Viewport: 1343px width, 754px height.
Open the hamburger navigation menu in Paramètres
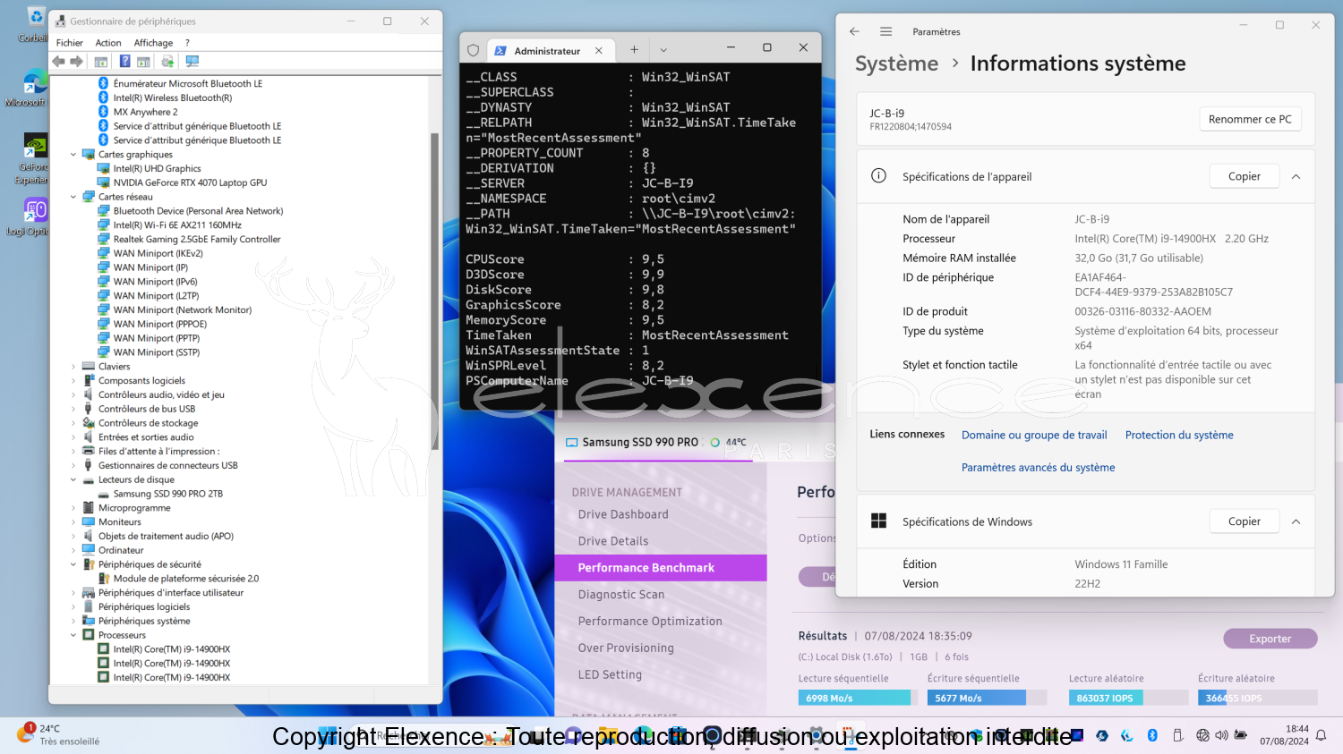pos(885,31)
